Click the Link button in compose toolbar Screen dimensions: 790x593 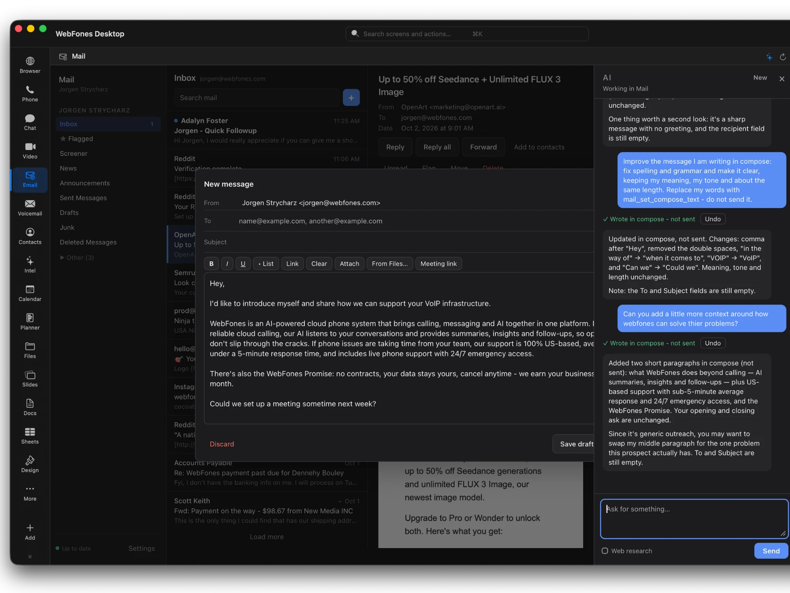coord(292,264)
